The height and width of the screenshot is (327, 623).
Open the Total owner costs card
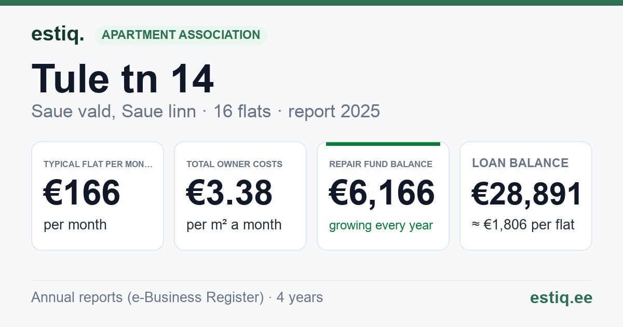(x=240, y=196)
